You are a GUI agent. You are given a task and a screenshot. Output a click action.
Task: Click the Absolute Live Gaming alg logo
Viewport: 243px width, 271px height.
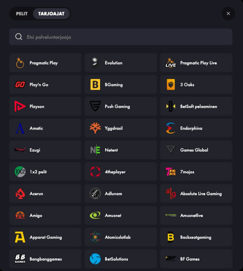tap(171, 193)
